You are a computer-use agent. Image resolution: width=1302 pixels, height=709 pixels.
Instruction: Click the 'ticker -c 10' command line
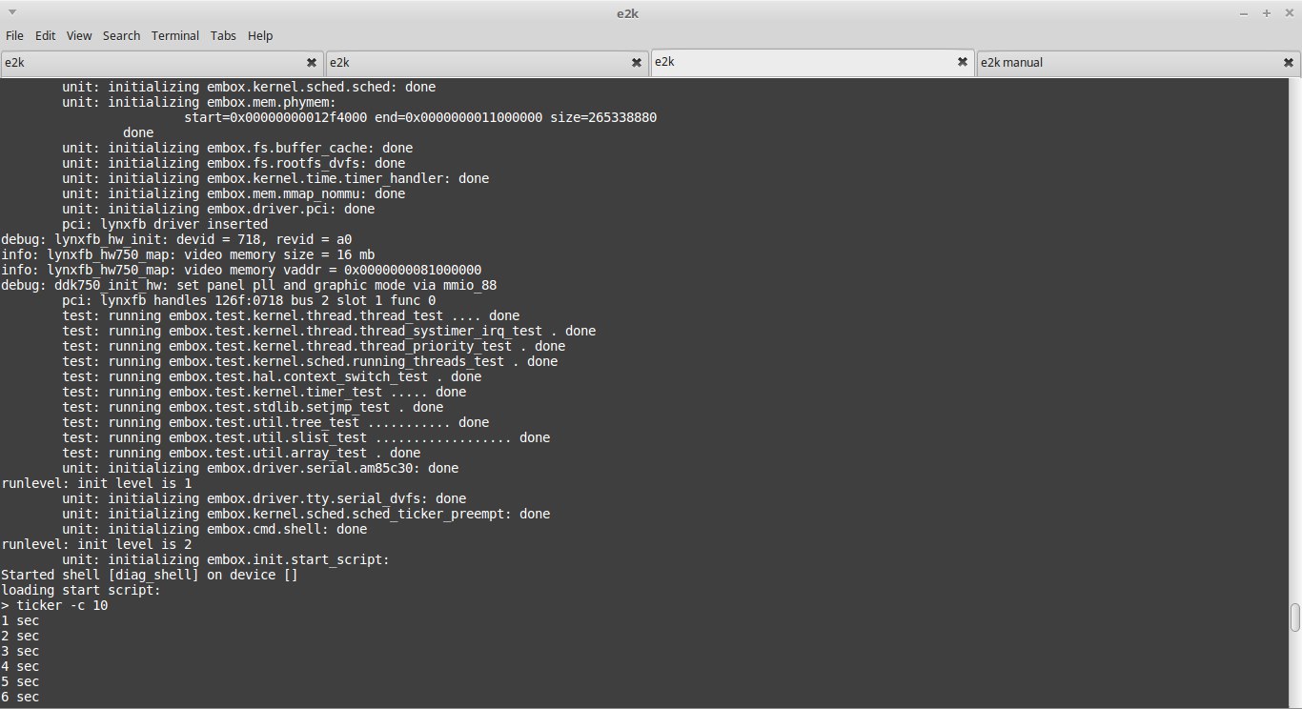click(54, 605)
